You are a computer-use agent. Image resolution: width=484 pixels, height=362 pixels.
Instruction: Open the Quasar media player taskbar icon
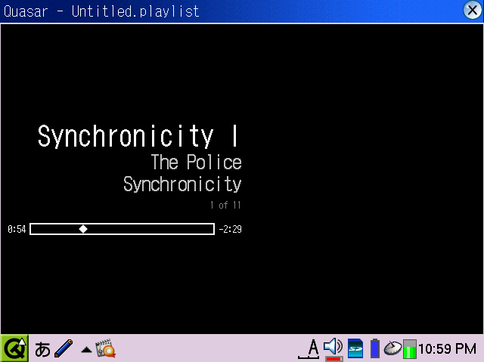(x=106, y=348)
